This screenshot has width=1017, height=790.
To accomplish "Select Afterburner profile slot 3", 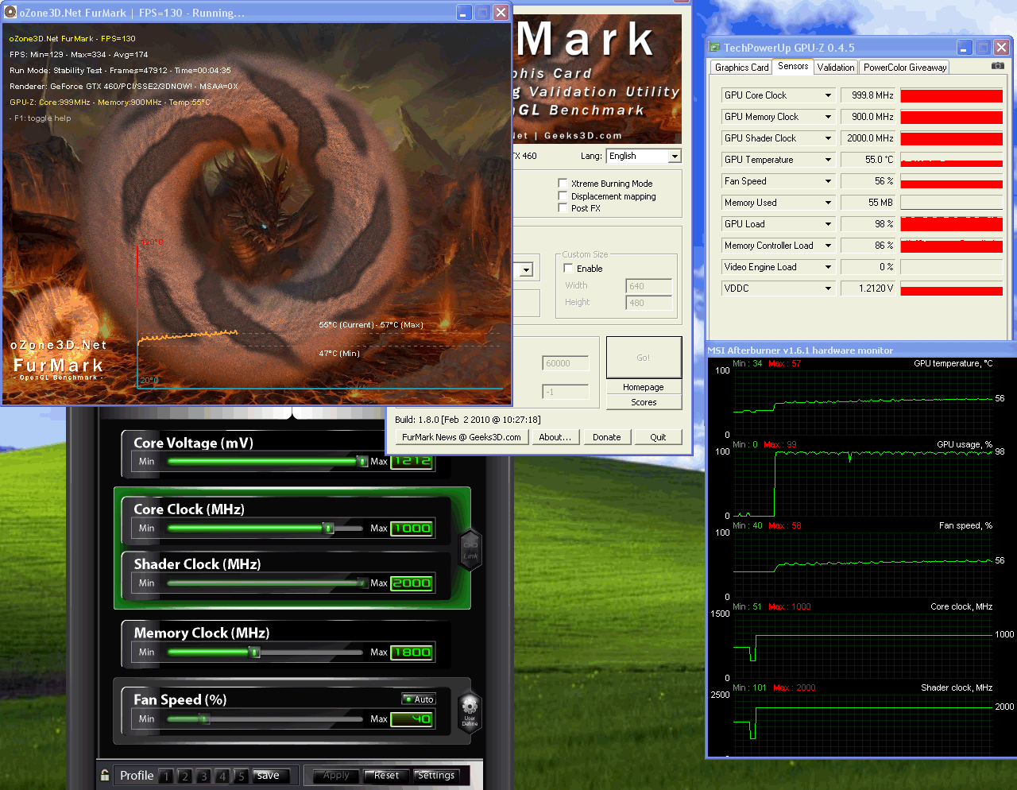I will (203, 776).
